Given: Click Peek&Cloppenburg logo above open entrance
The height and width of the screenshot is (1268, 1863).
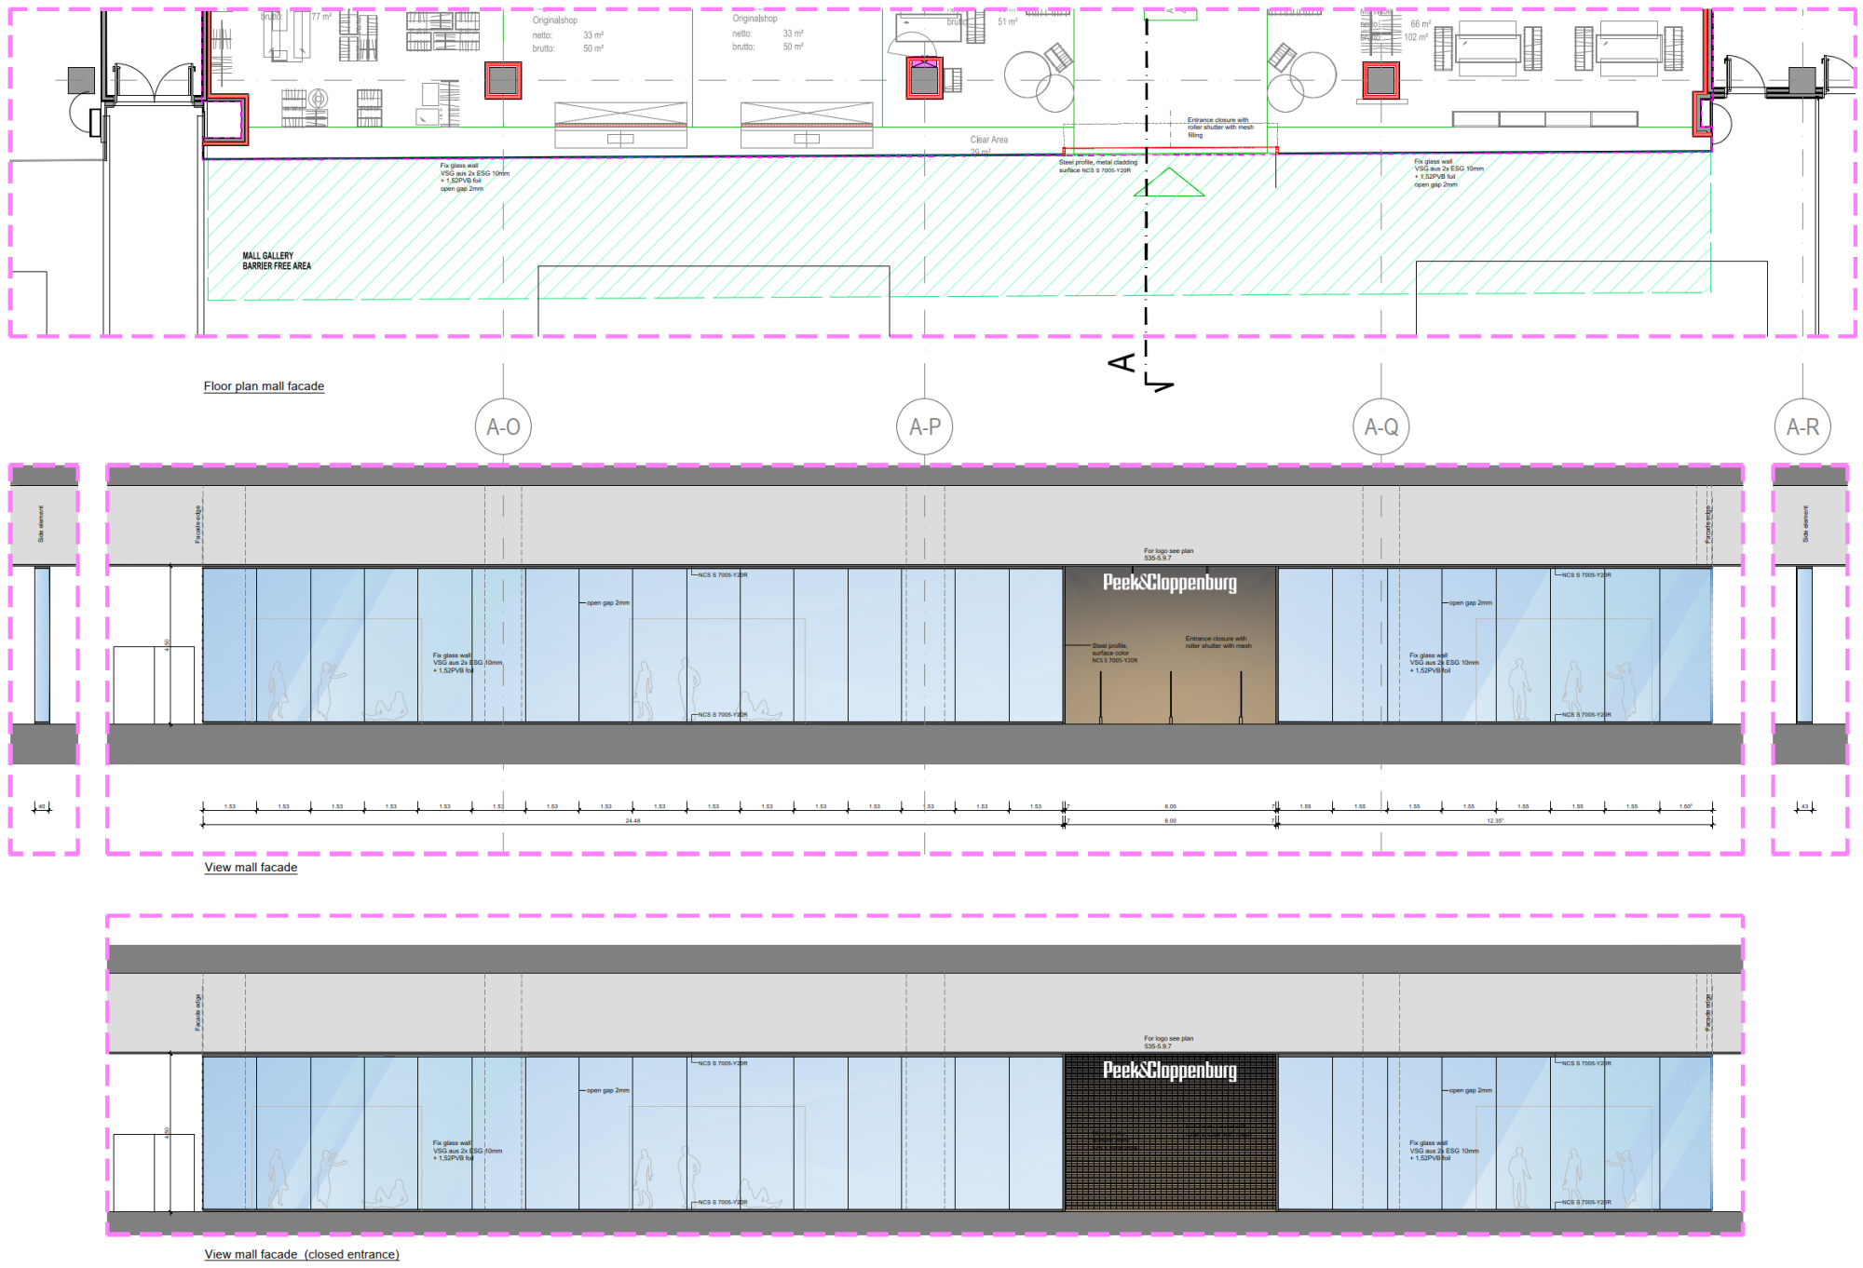Looking at the screenshot, I should 1170,583.
